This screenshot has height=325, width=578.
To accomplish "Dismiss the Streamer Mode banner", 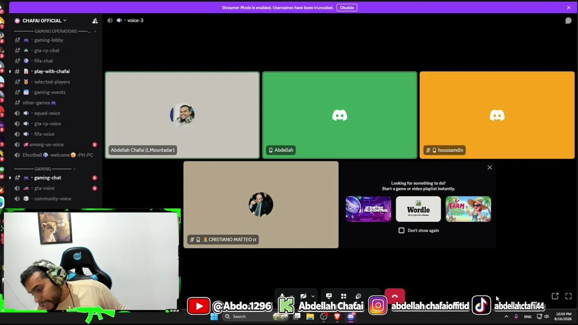I will coord(569,8).
